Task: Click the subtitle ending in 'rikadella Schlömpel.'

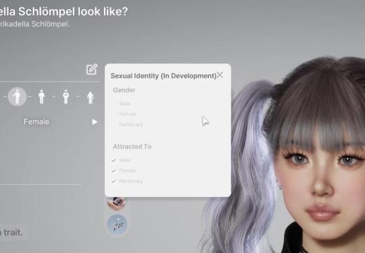Action: click(x=34, y=24)
